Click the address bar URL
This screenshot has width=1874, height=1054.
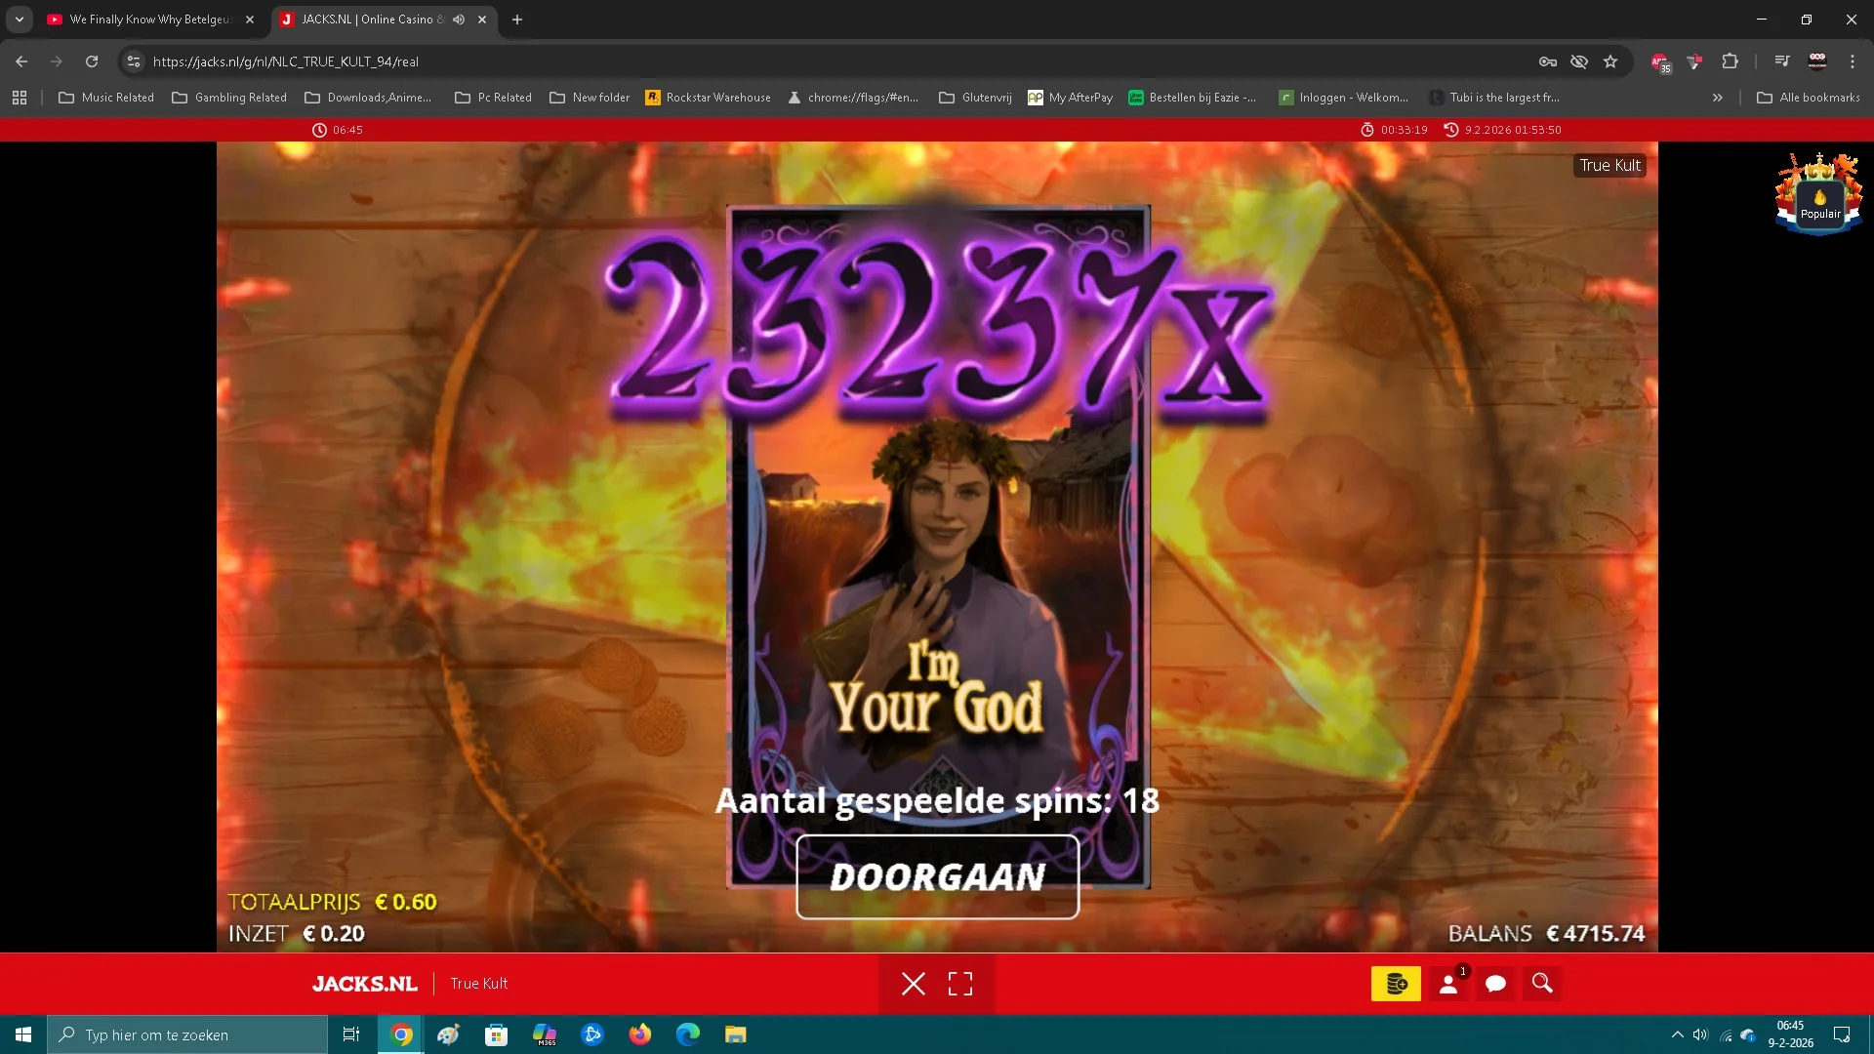click(x=286, y=61)
